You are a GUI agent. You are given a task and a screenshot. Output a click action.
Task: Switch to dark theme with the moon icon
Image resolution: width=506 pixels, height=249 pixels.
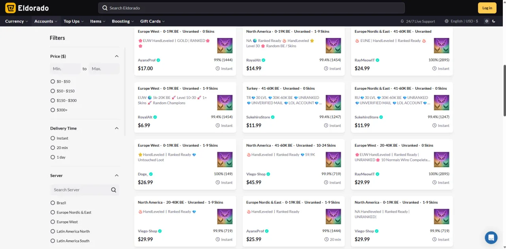[x=494, y=21]
